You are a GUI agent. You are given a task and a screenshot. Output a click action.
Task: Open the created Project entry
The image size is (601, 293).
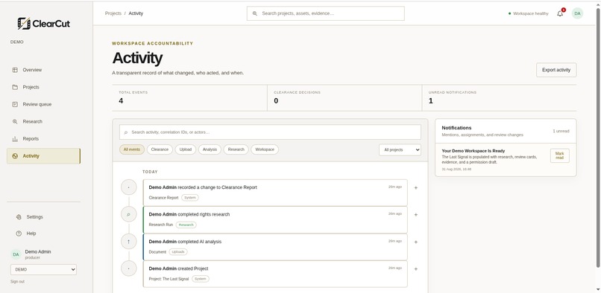pos(275,274)
